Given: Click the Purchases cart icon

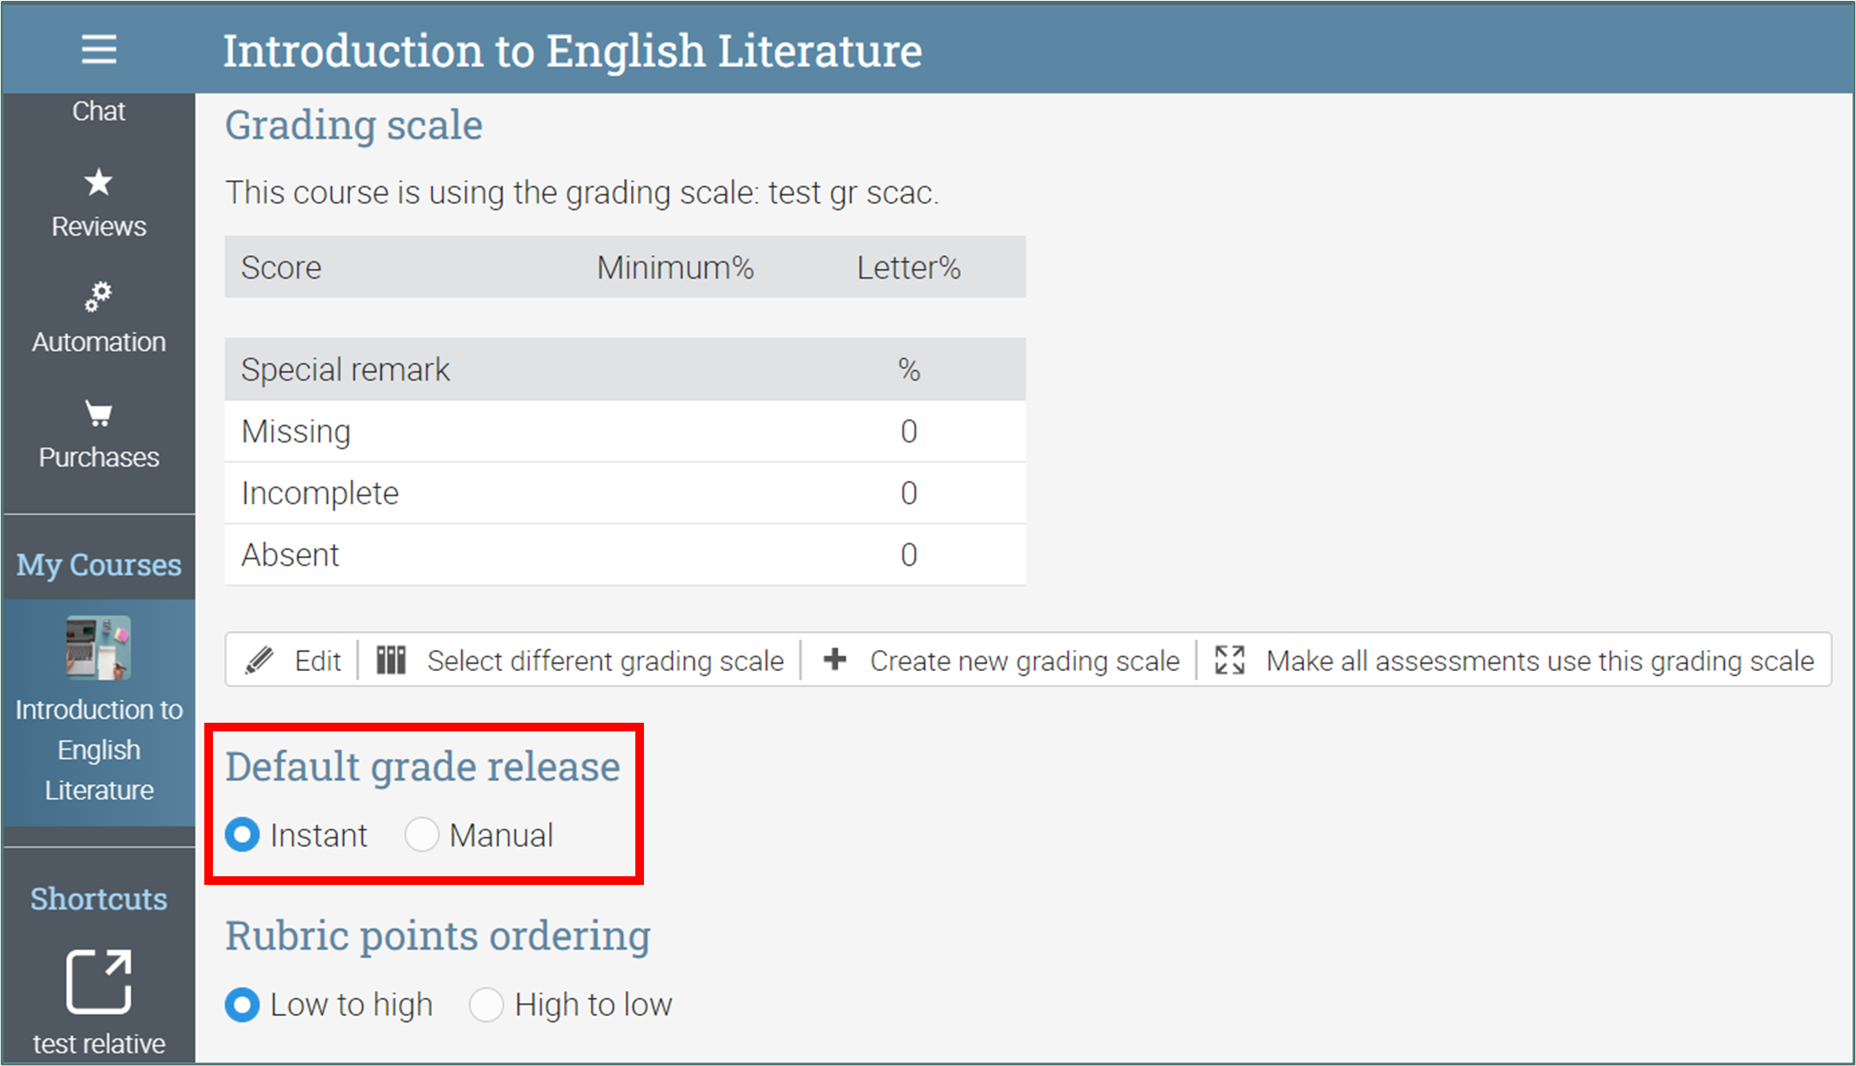Looking at the screenshot, I should pyautogui.click(x=98, y=414).
